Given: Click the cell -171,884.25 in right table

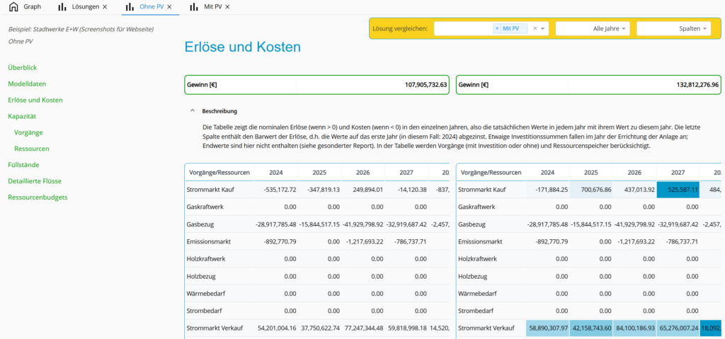Looking at the screenshot, I should (547, 190).
